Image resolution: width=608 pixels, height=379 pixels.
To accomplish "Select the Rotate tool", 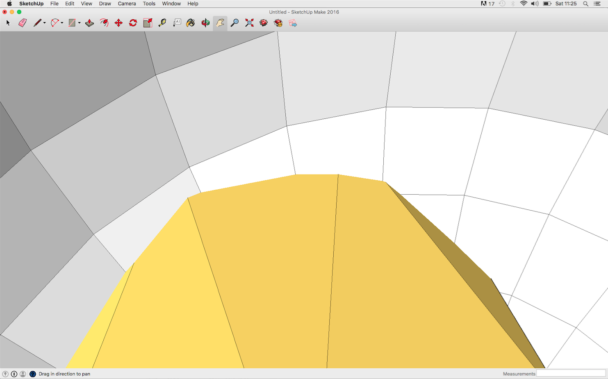I will [x=133, y=23].
